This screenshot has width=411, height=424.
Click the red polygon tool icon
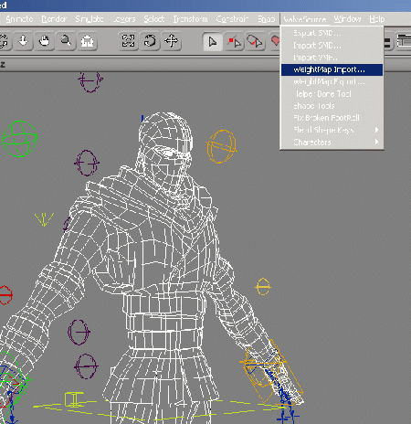pyautogui.click(x=275, y=41)
